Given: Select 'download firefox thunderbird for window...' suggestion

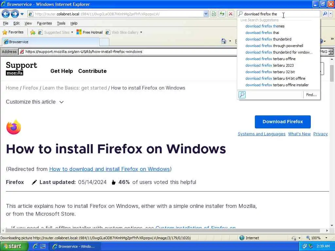Looking at the screenshot, I should [279, 52].
